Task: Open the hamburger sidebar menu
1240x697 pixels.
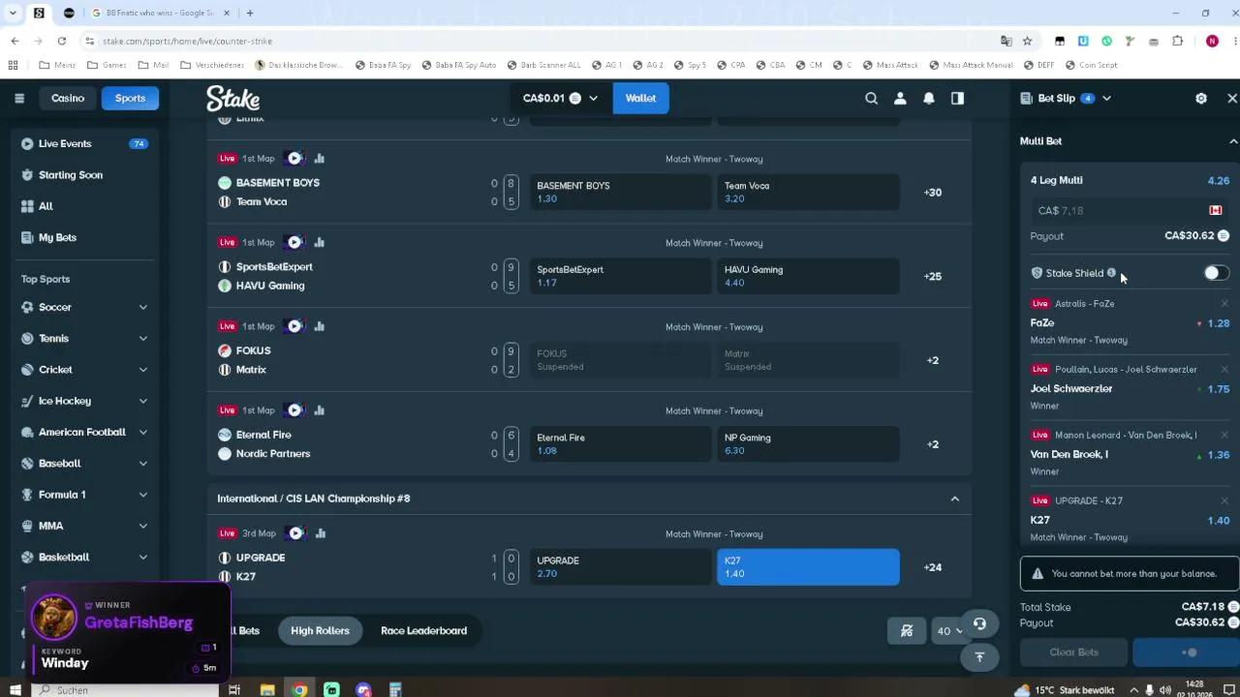Action: [x=19, y=98]
